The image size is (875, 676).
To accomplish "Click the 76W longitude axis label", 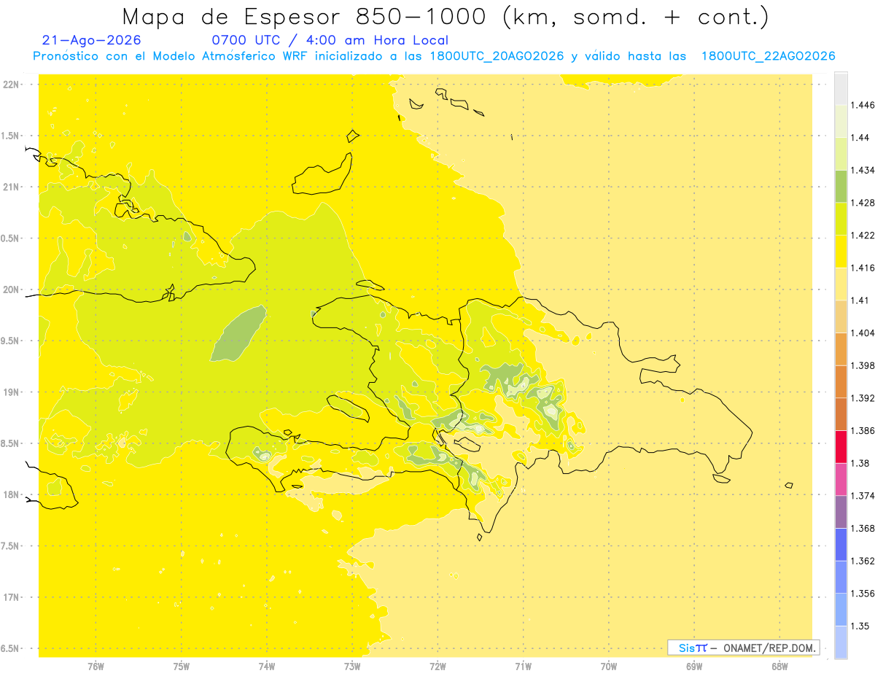I will tap(96, 667).
